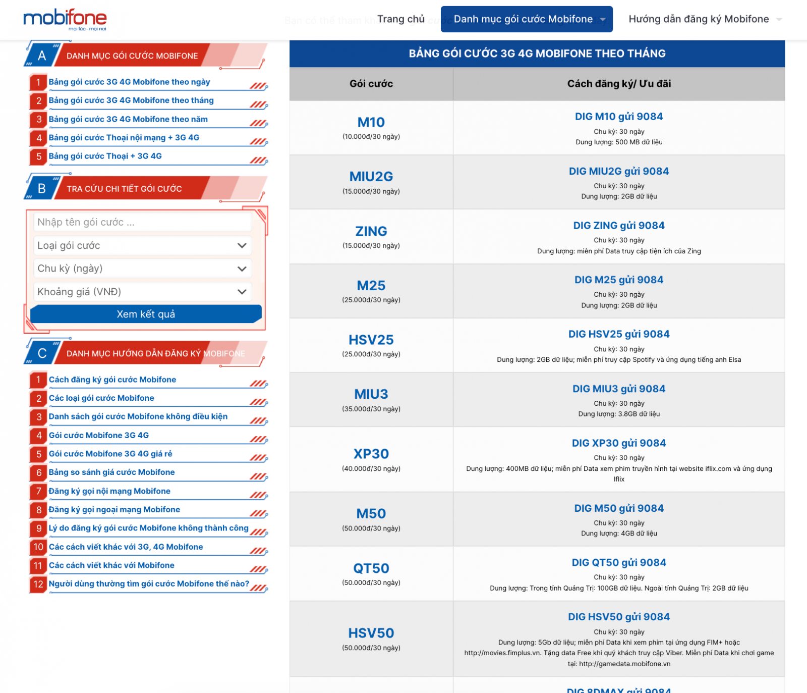Open Gói cước Mobifone 3G 4G link
807x693 pixels.
99,435
